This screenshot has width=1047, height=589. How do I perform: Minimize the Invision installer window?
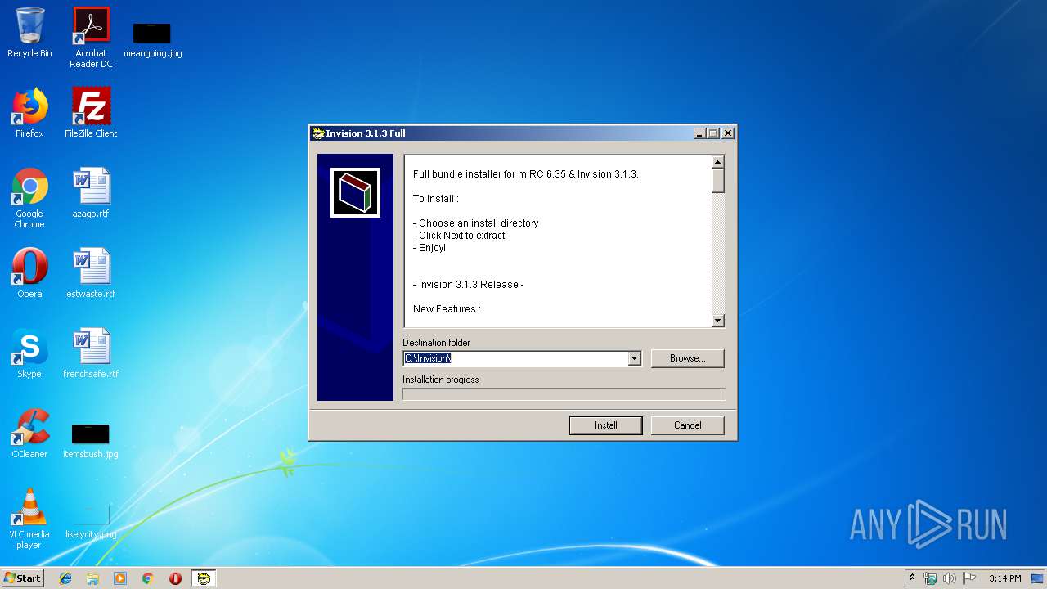(699, 133)
